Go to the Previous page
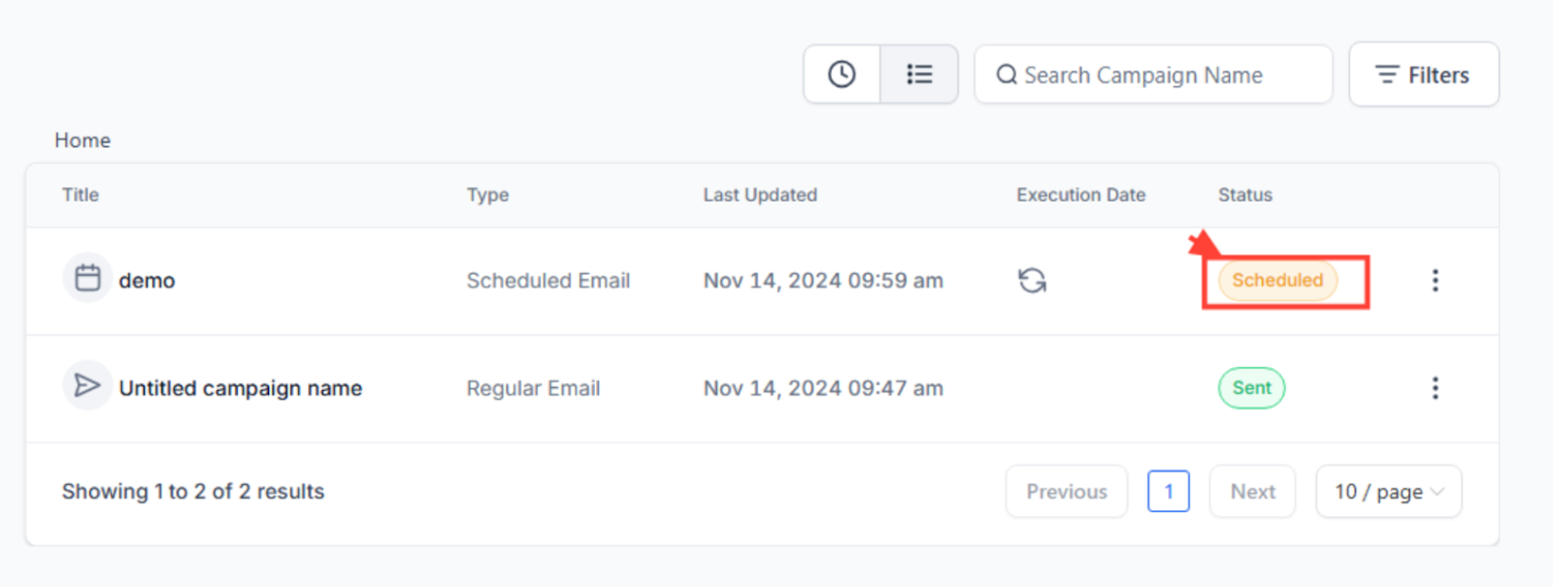Screen dimensions: 1553x587 pyautogui.click(x=1066, y=492)
